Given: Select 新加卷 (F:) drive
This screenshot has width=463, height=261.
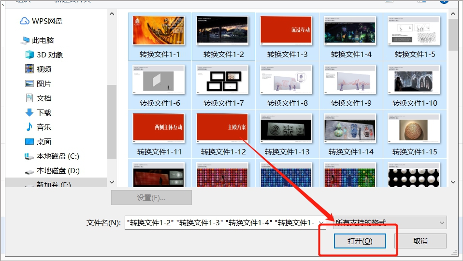Looking at the screenshot, I should (48, 184).
